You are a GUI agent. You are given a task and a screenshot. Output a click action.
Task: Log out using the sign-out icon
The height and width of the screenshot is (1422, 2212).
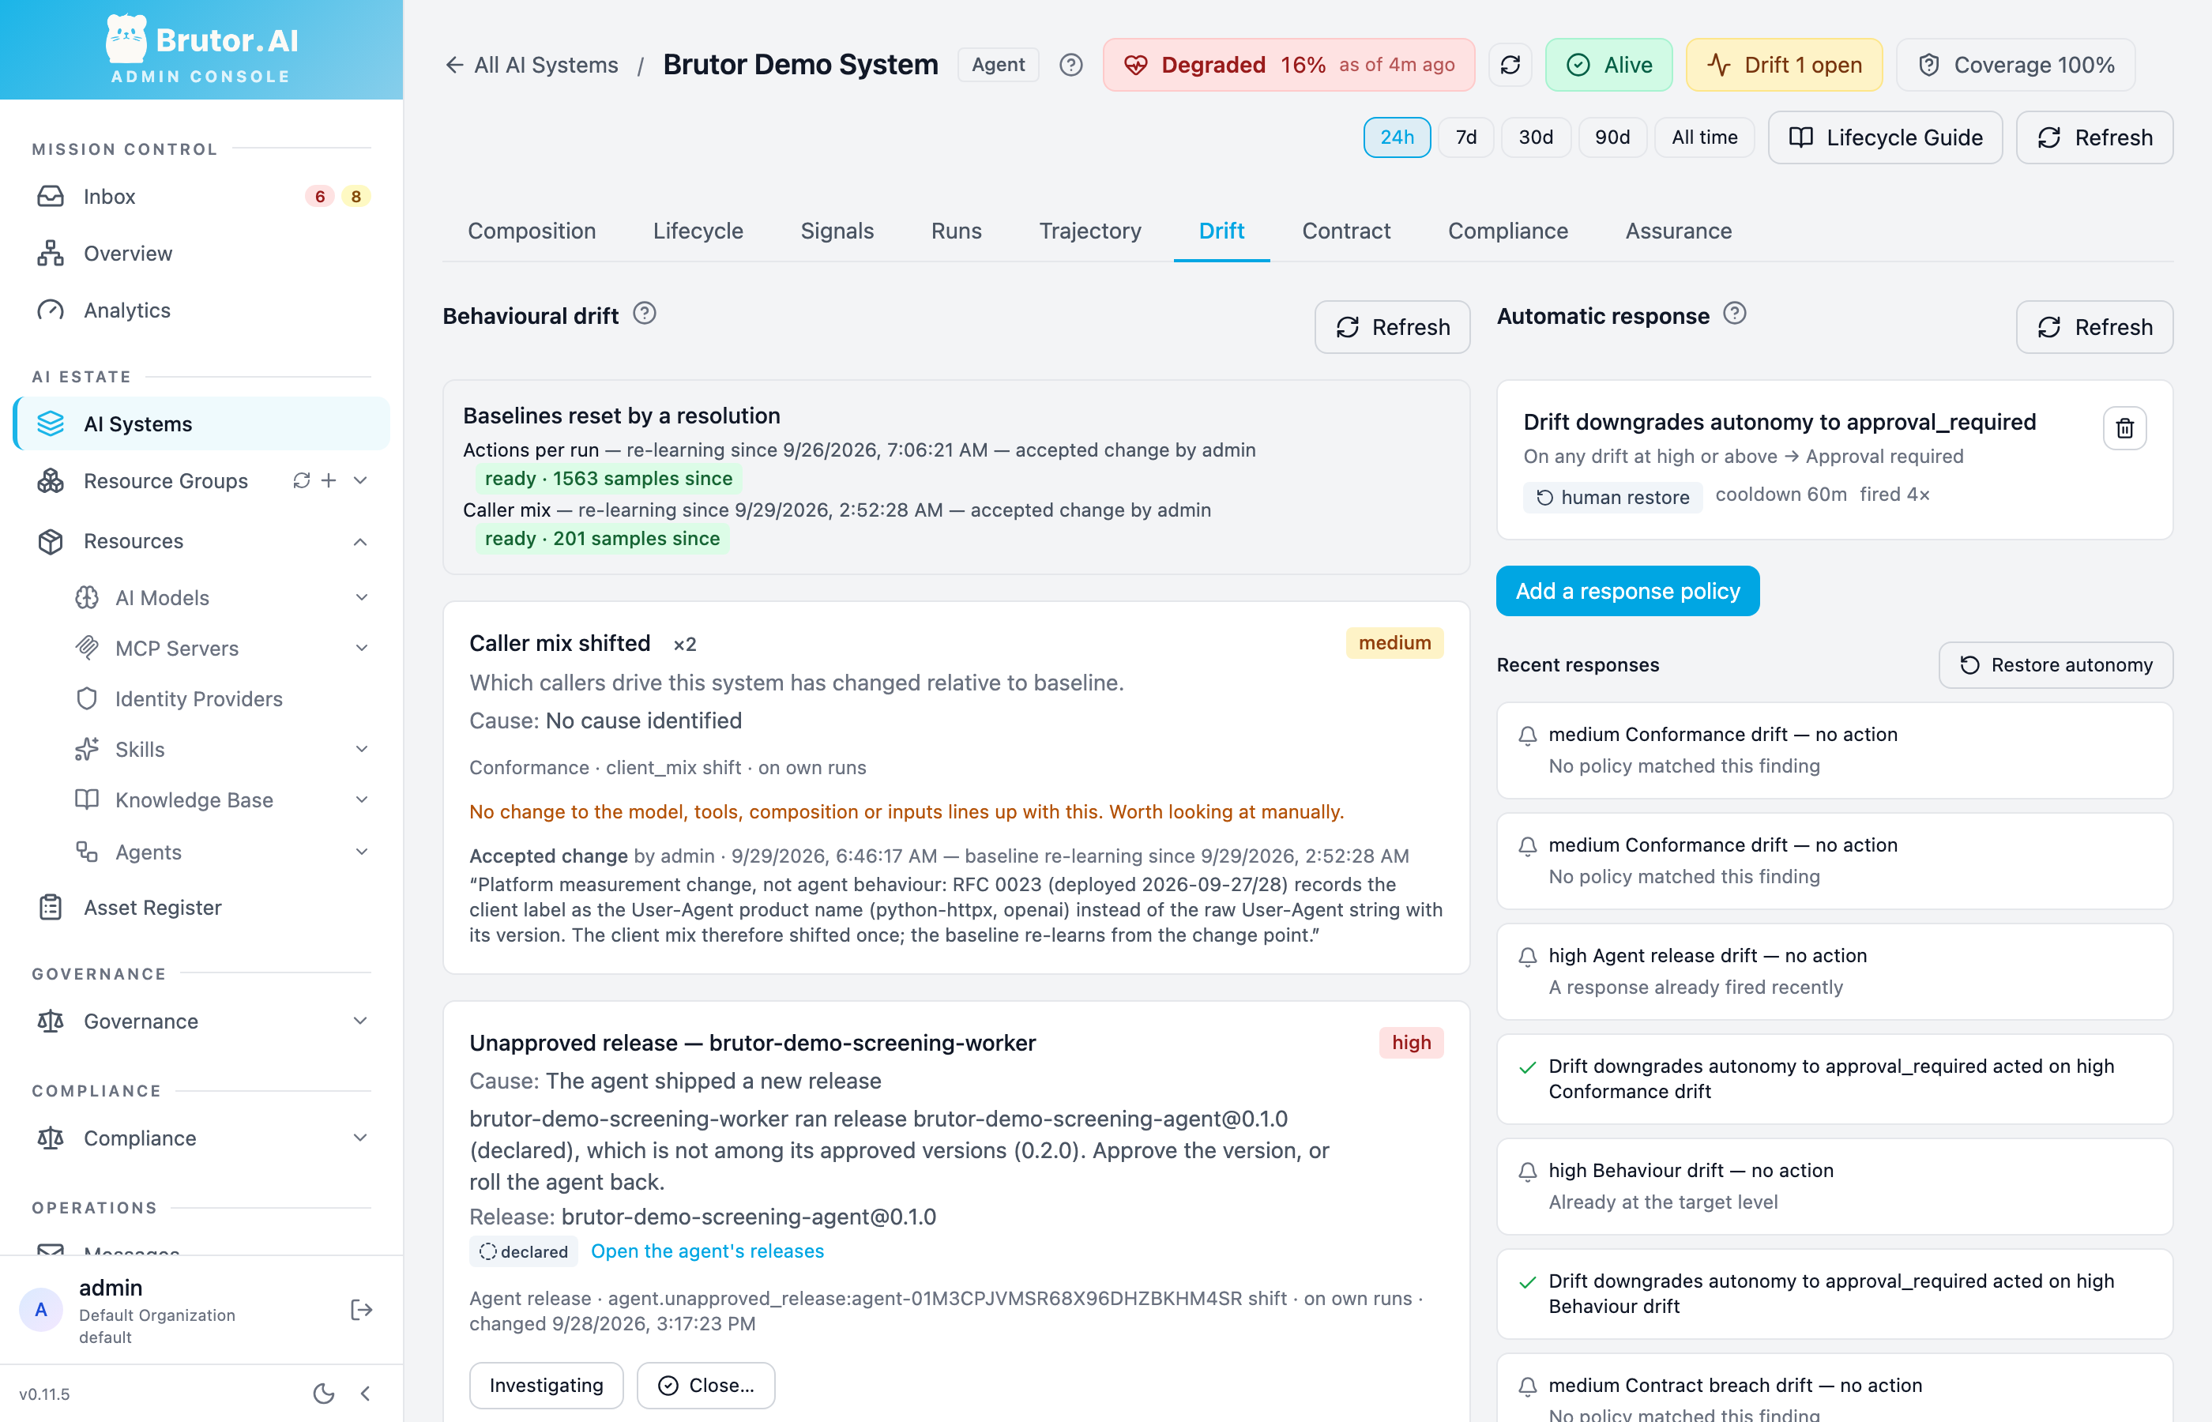(361, 1309)
